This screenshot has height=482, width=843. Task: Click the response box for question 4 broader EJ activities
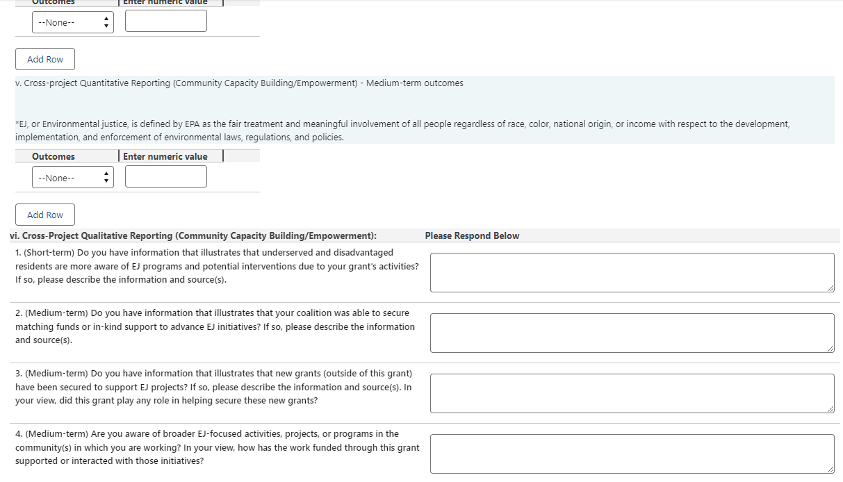(632, 454)
